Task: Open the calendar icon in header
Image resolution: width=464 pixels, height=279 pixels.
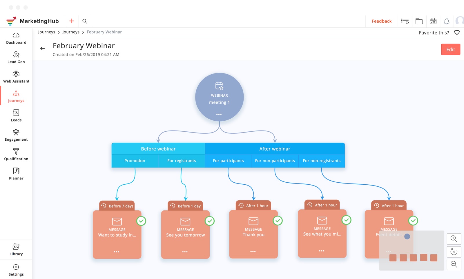Action: pyautogui.click(x=433, y=21)
